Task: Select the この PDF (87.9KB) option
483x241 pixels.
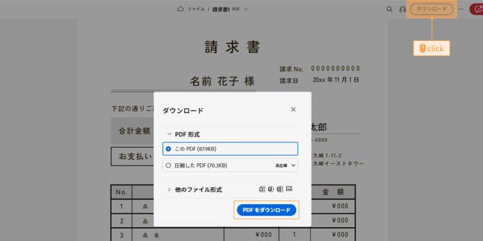Action: click(x=230, y=149)
